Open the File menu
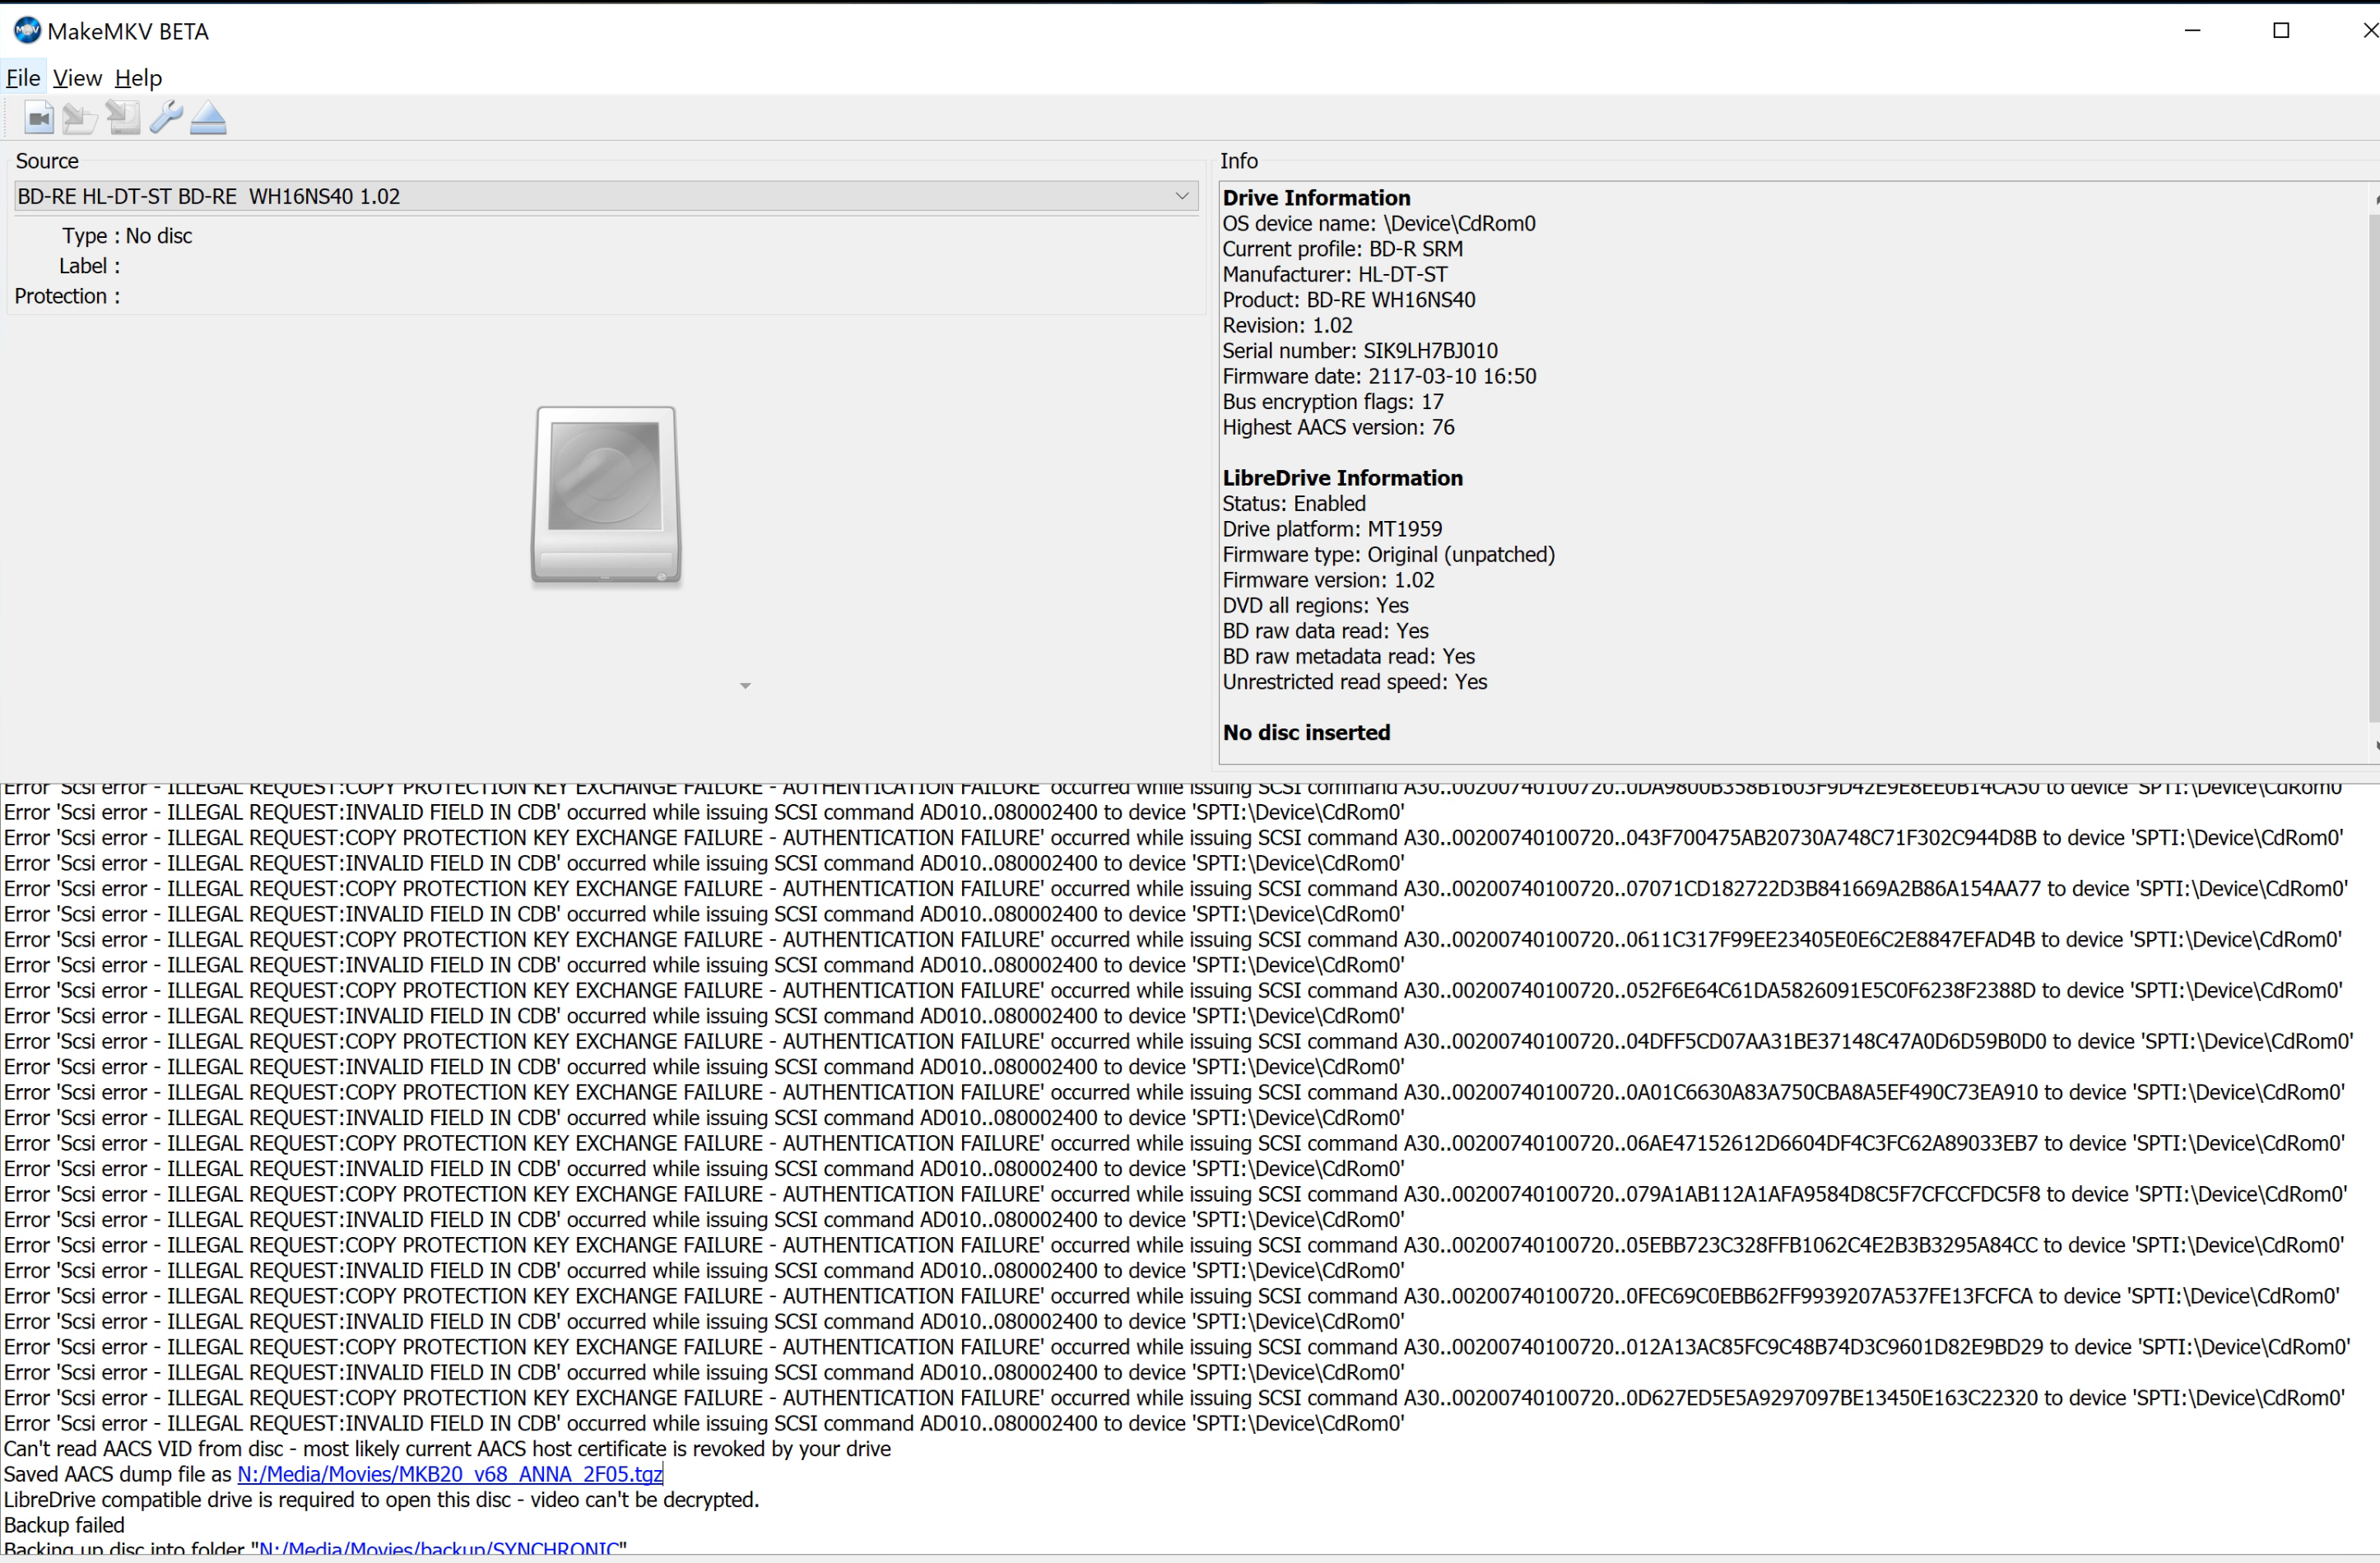Viewport: 2380px width, 1563px height. point(23,78)
